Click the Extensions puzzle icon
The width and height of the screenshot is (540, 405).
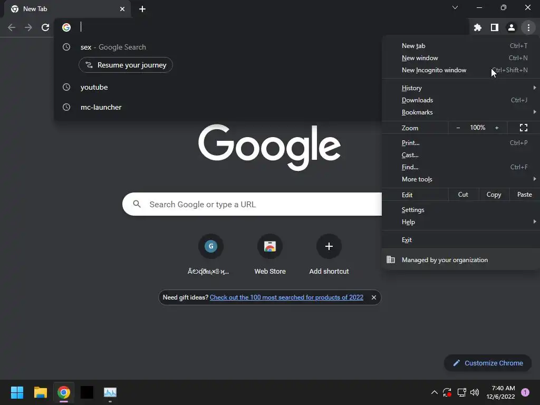click(x=477, y=27)
